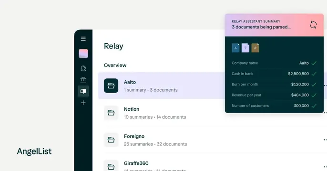Open the hamburger menu in sidebar
Image resolution: width=327 pixels, height=171 pixels.
[x=83, y=39]
